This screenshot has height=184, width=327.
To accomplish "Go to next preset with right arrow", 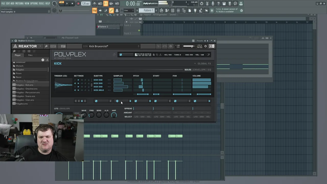I will coord(207,41).
